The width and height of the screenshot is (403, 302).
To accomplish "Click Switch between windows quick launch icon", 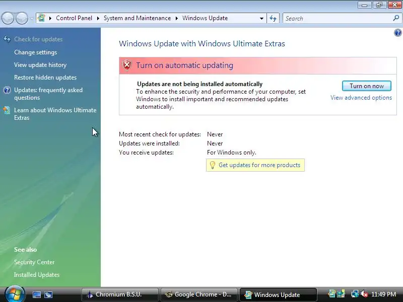I will coord(48,294).
